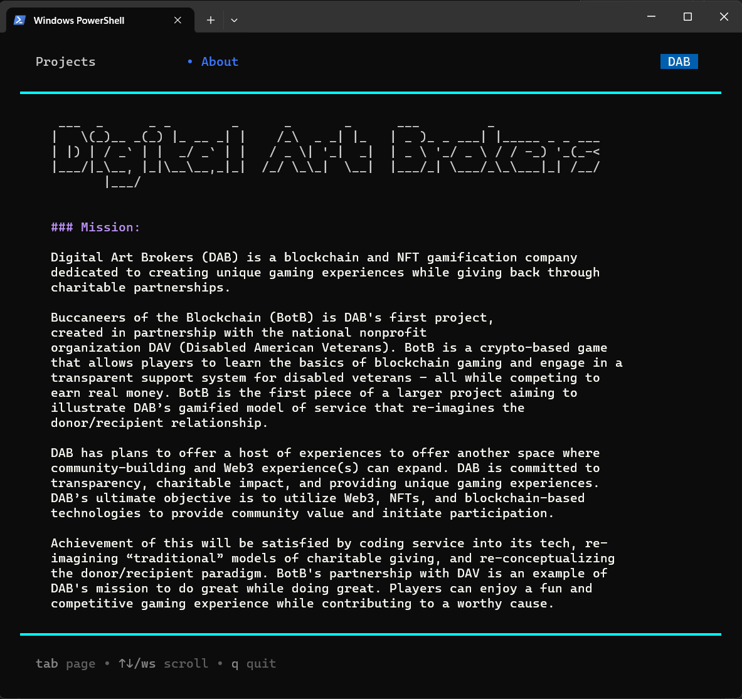Screen dimensions: 742x699
Task: Click text 'competitive gaming experience while contributing'
Action: pyautogui.click(x=231, y=604)
